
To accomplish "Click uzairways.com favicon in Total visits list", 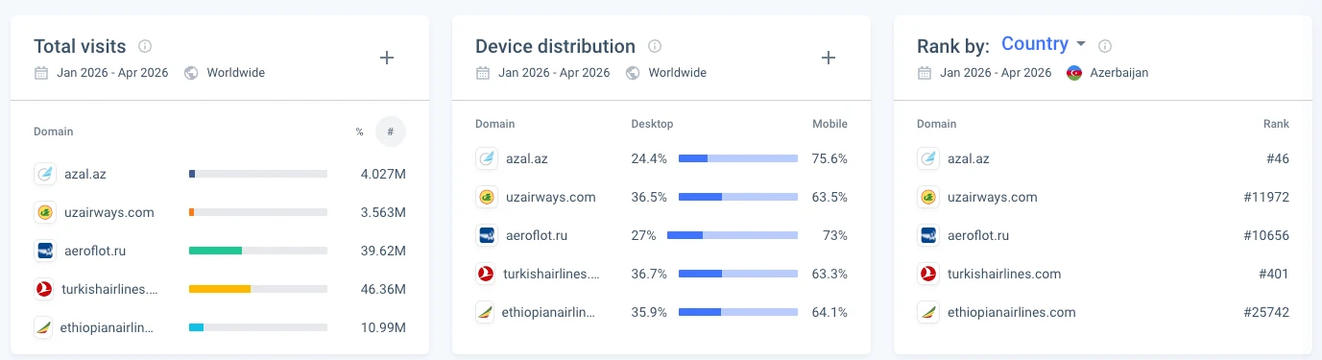I will [44, 212].
